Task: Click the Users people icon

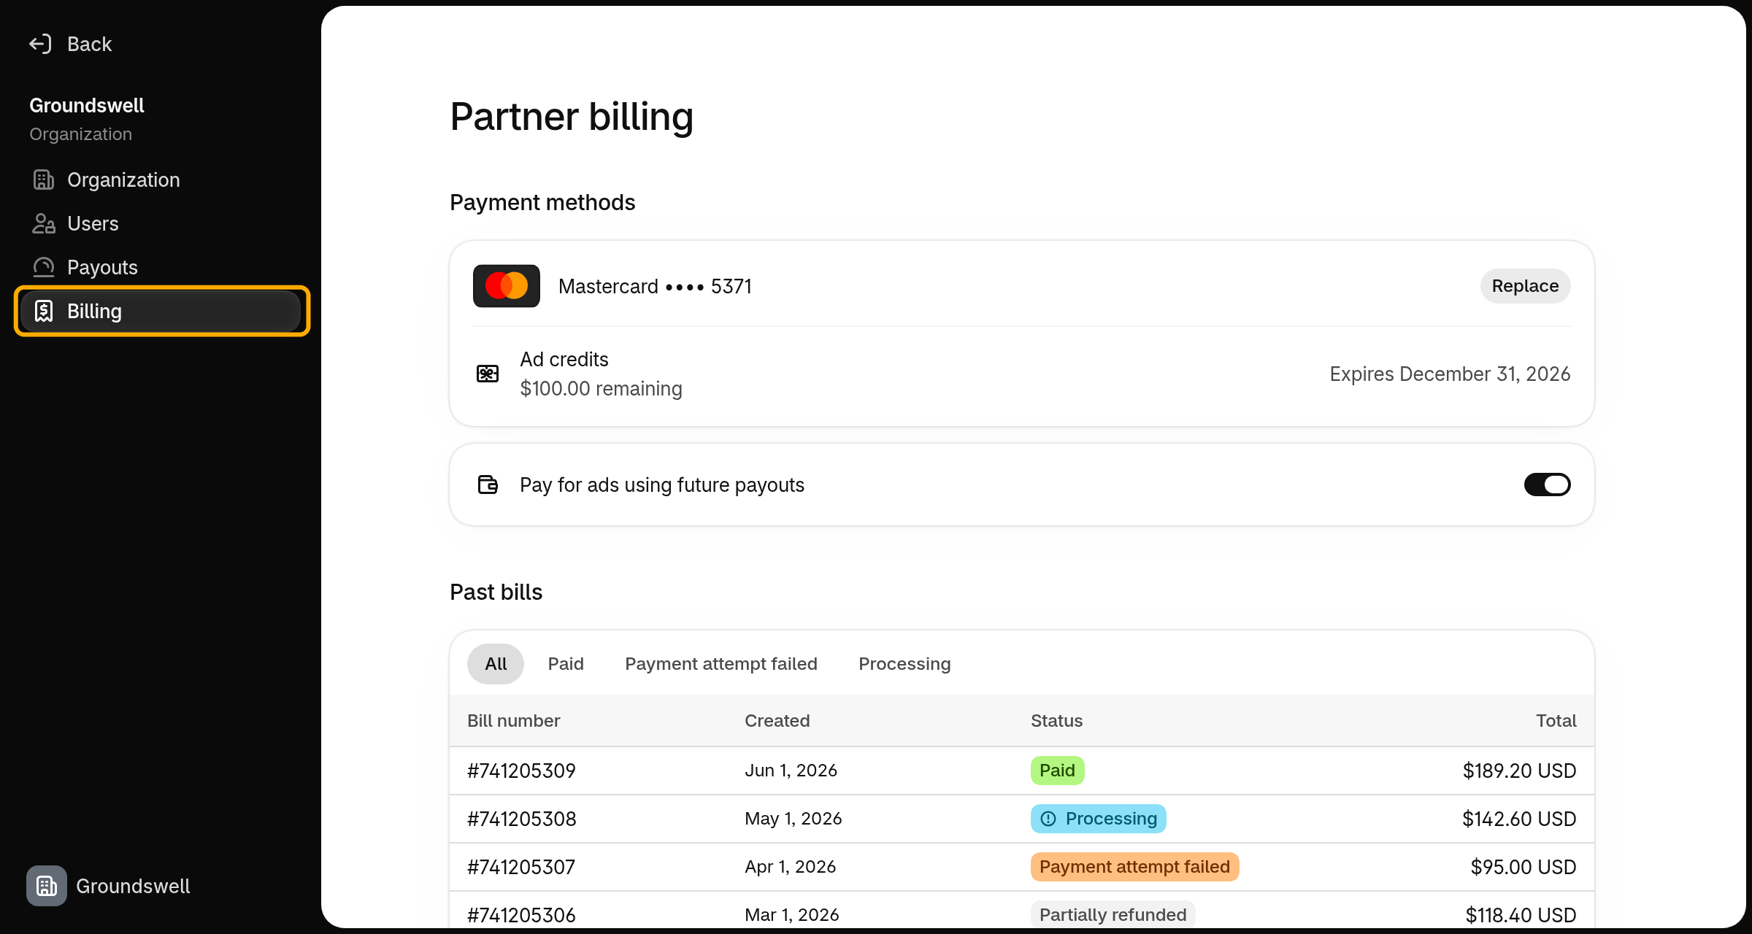Action: 44,223
